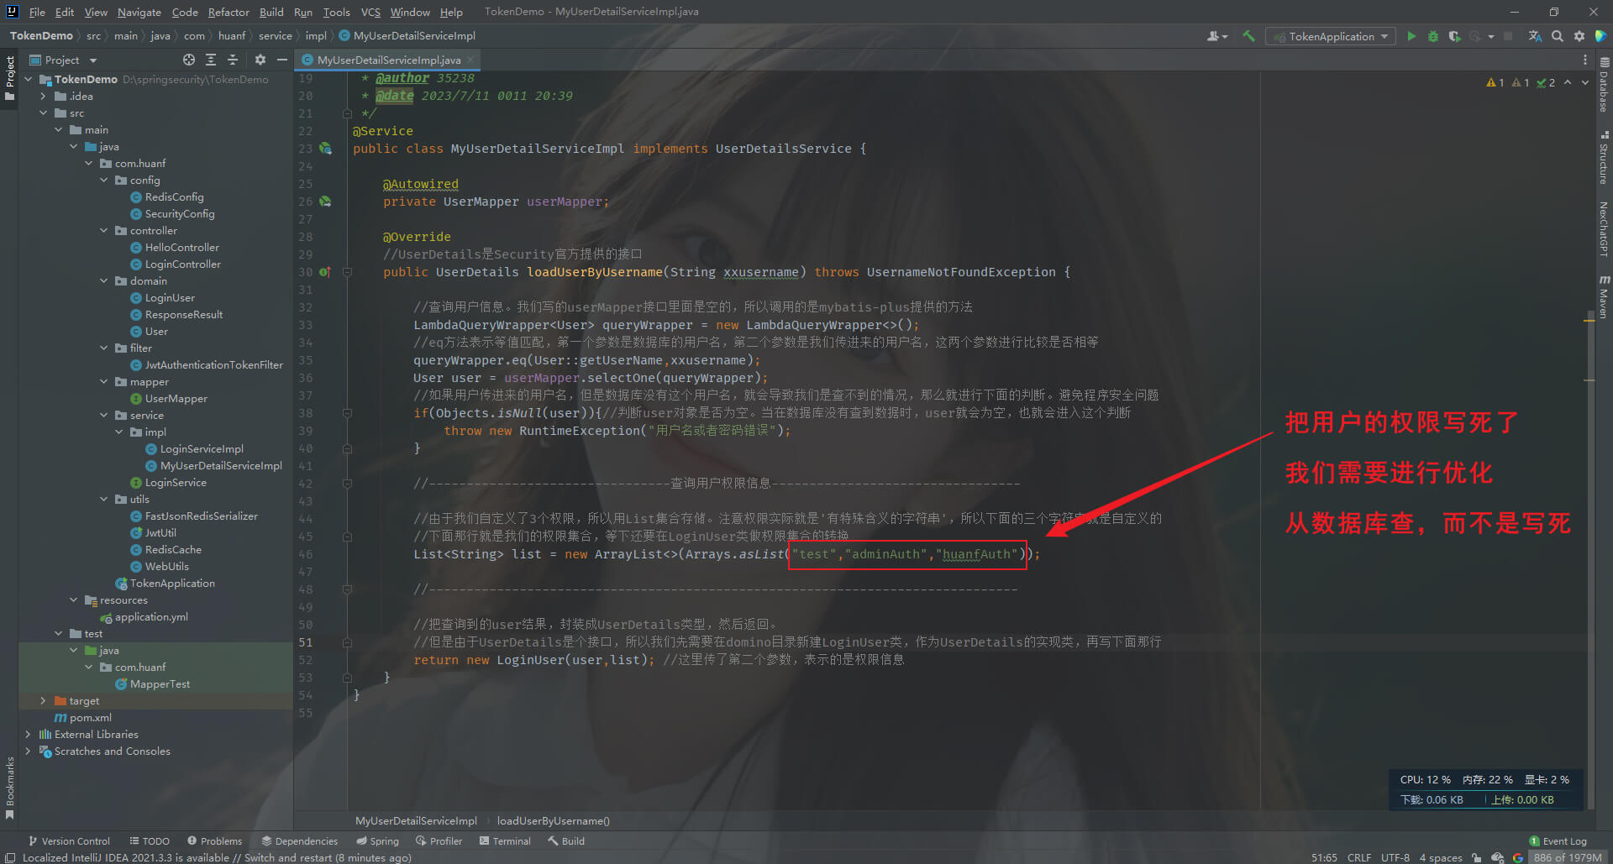Open editor tabs three-dot menu
Image resolution: width=1613 pixels, height=864 pixels.
pyautogui.click(x=1585, y=60)
